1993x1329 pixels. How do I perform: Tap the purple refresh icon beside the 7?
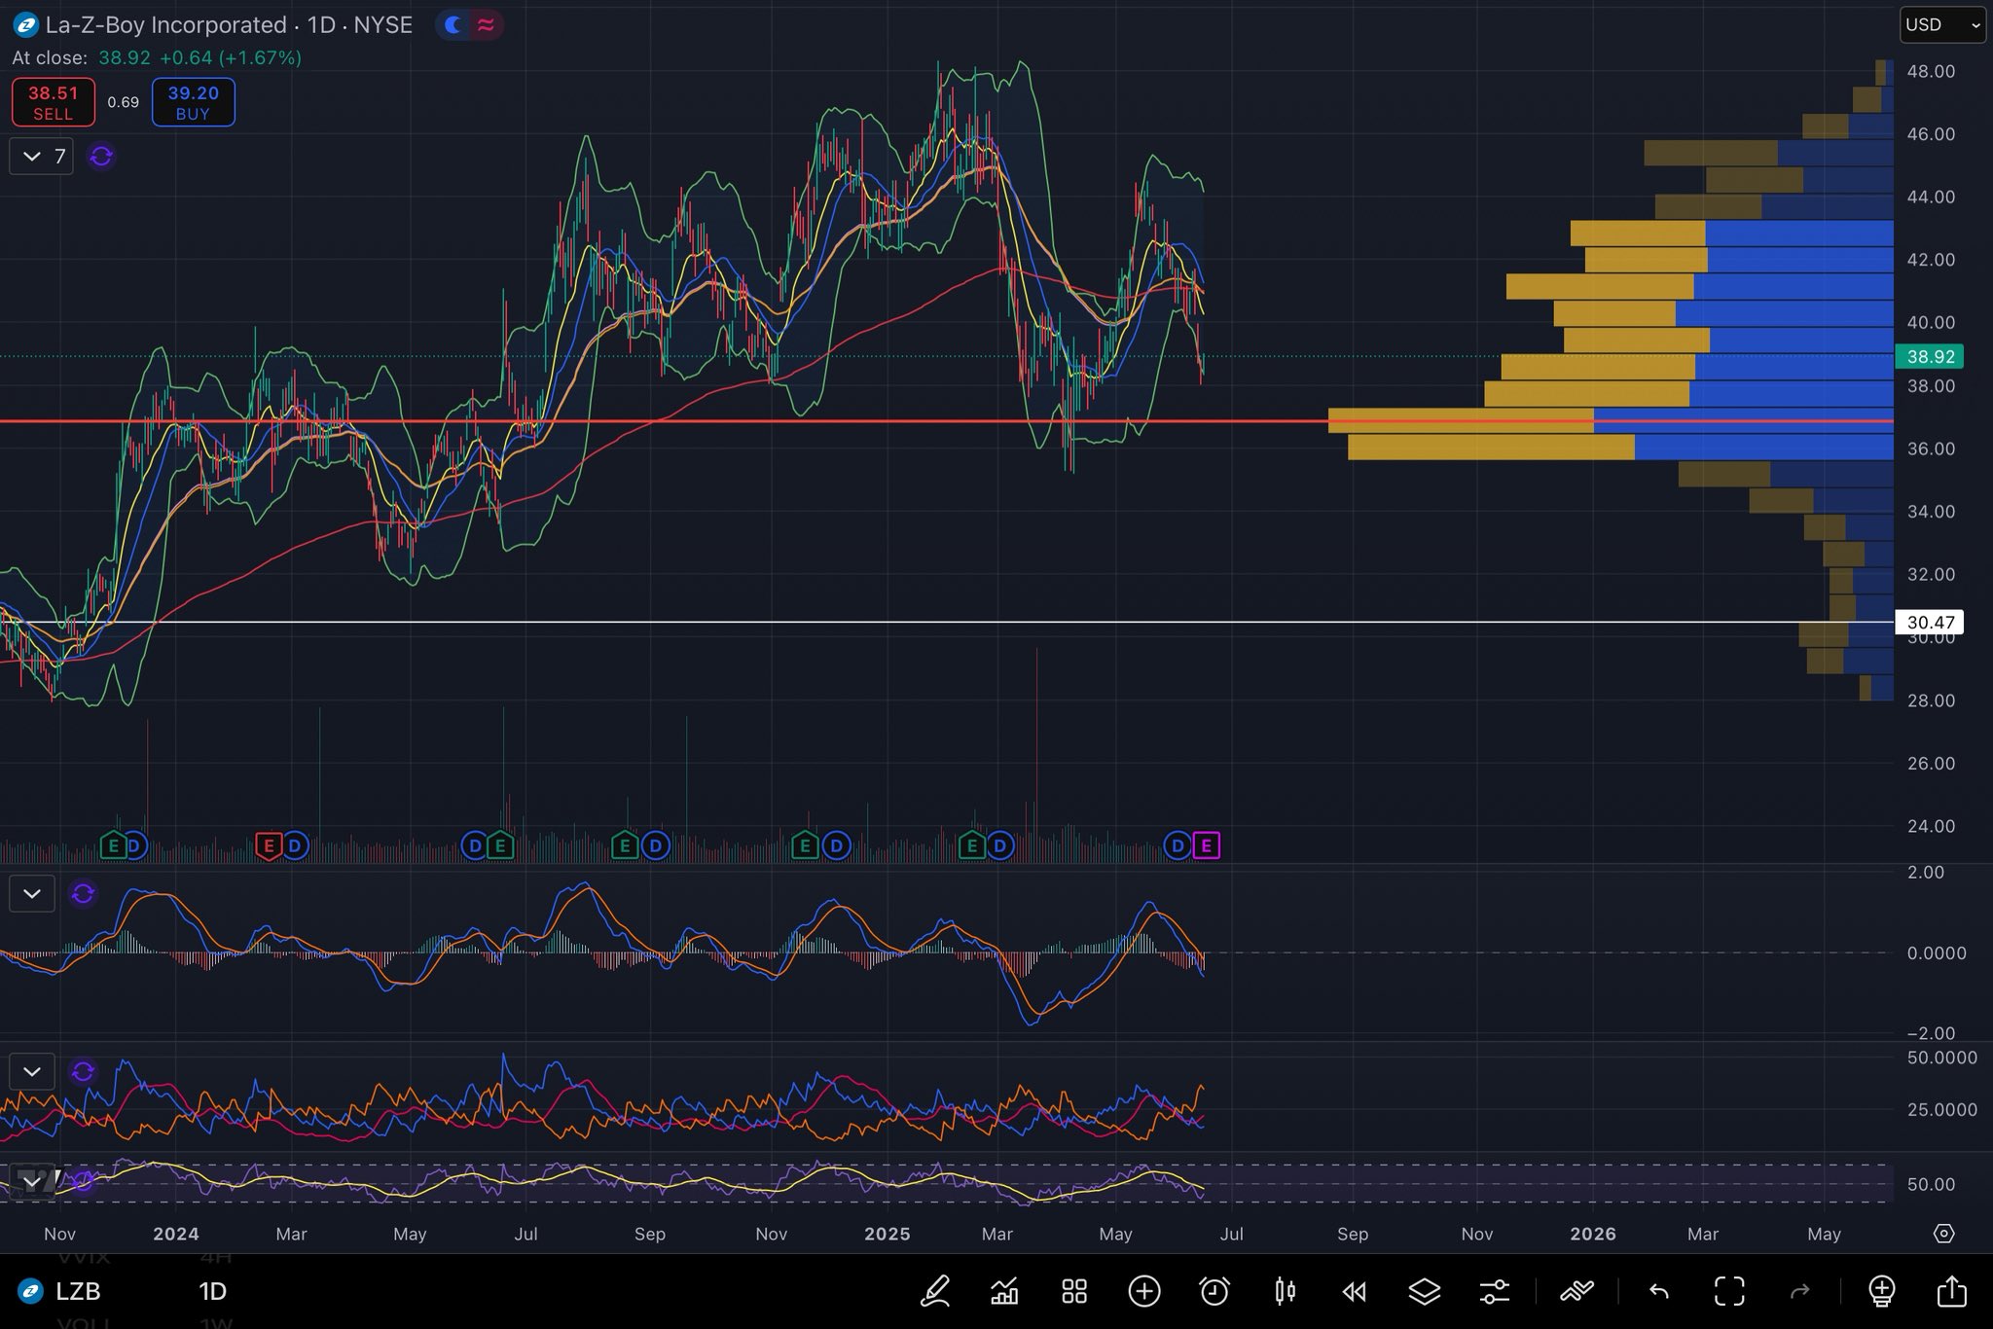tap(101, 156)
